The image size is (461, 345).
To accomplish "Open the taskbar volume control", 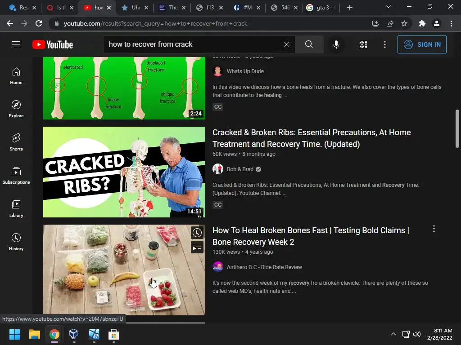I will [417, 334].
